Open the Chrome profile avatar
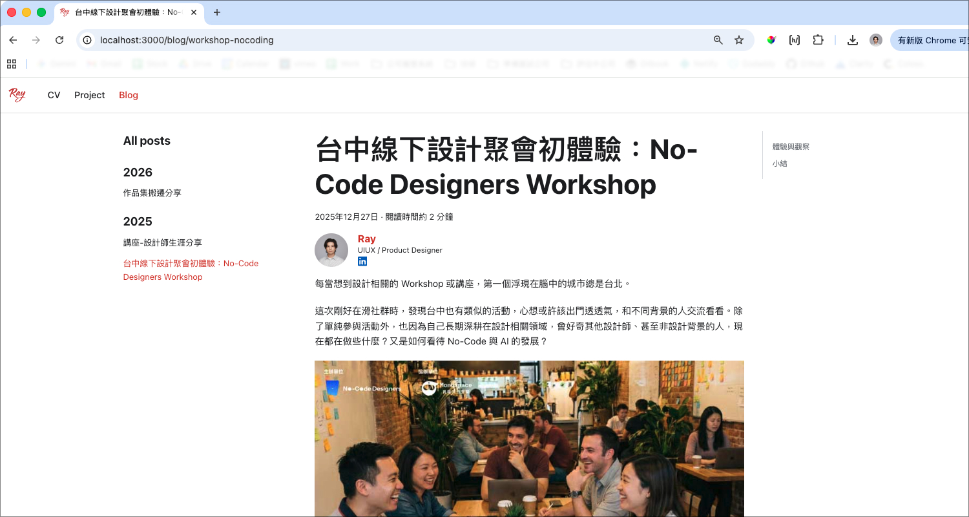Screen dimensions: 969x517 875,40
